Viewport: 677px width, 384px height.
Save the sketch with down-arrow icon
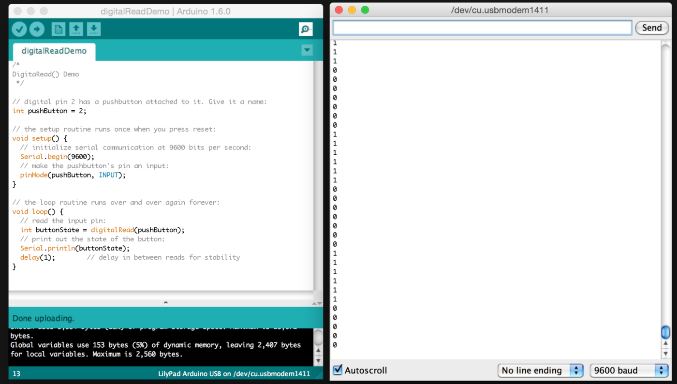[x=94, y=30]
